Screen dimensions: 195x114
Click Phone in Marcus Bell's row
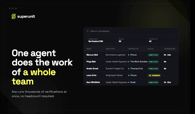pos(133,55)
